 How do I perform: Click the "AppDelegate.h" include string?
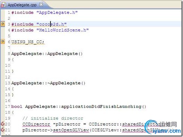click(x=57, y=12)
